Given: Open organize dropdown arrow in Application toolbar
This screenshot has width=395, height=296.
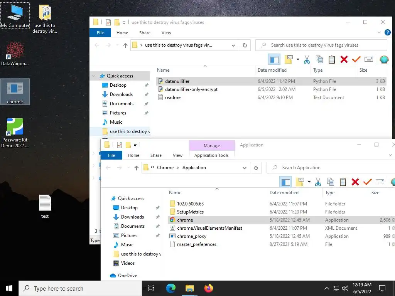Looking at the screenshot, I should click(309, 182).
